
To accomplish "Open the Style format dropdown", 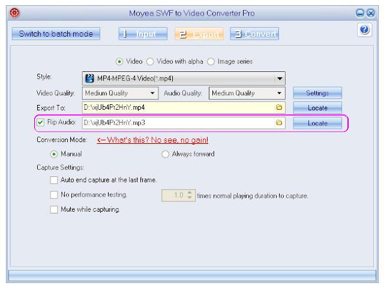I will [x=280, y=79].
